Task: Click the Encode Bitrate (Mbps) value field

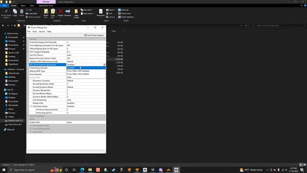Action: coord(86,93)
